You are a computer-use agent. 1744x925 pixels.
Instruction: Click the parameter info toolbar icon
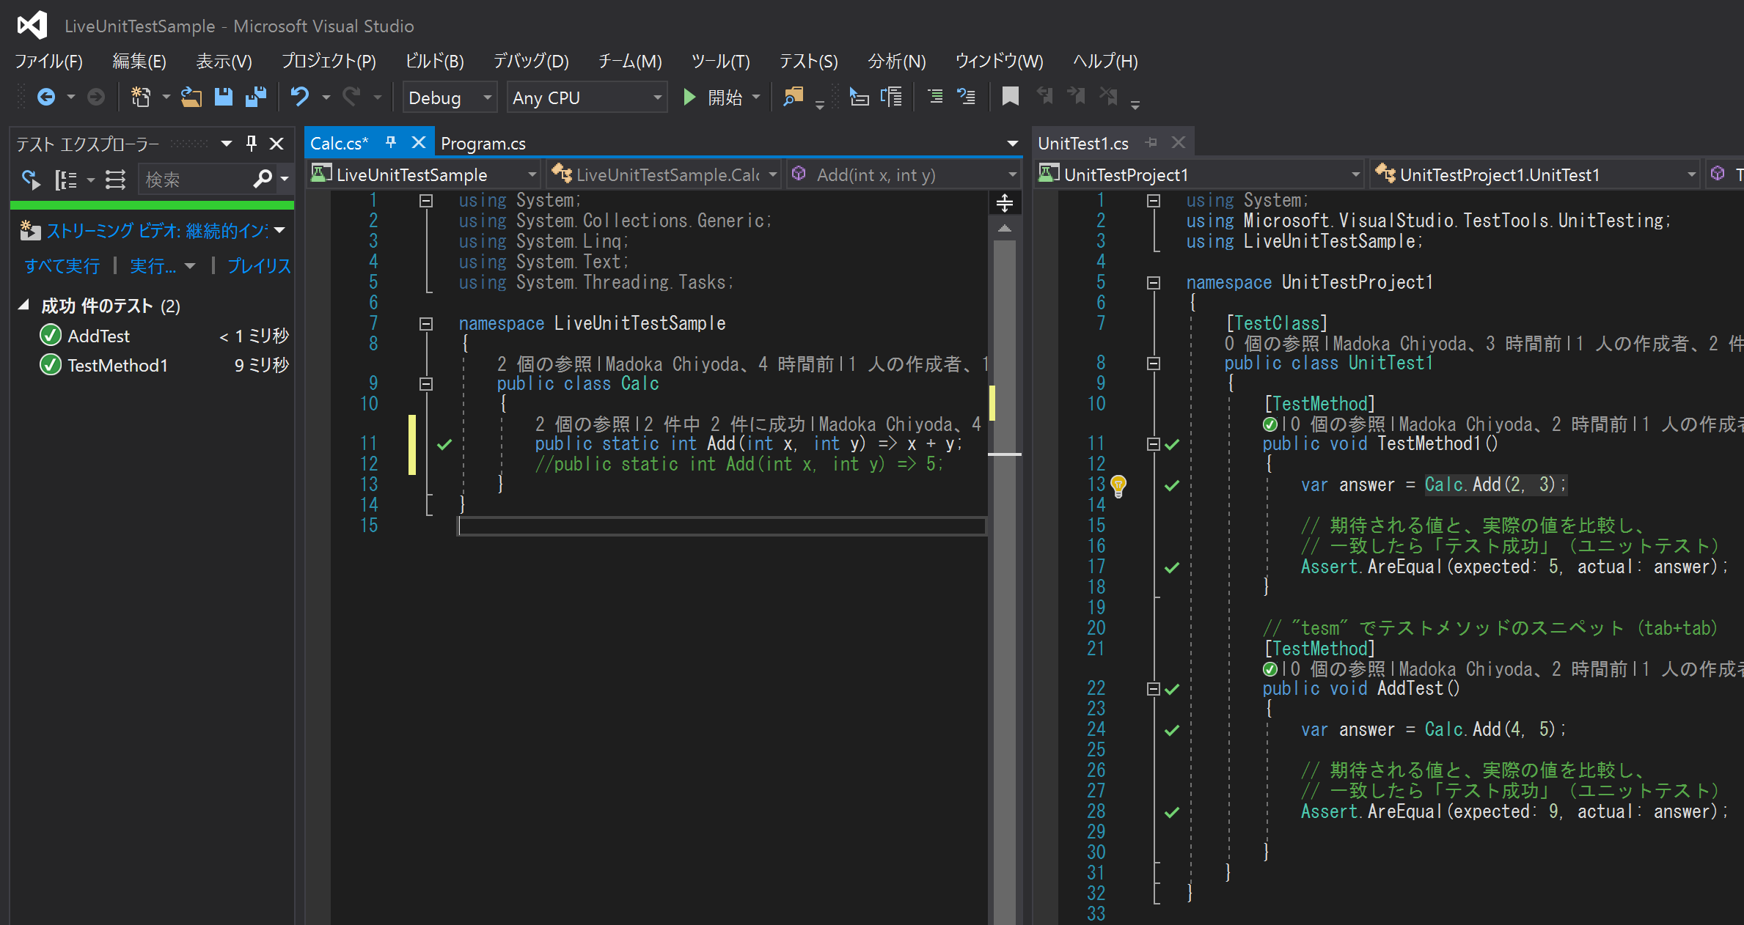pos(892,97)
